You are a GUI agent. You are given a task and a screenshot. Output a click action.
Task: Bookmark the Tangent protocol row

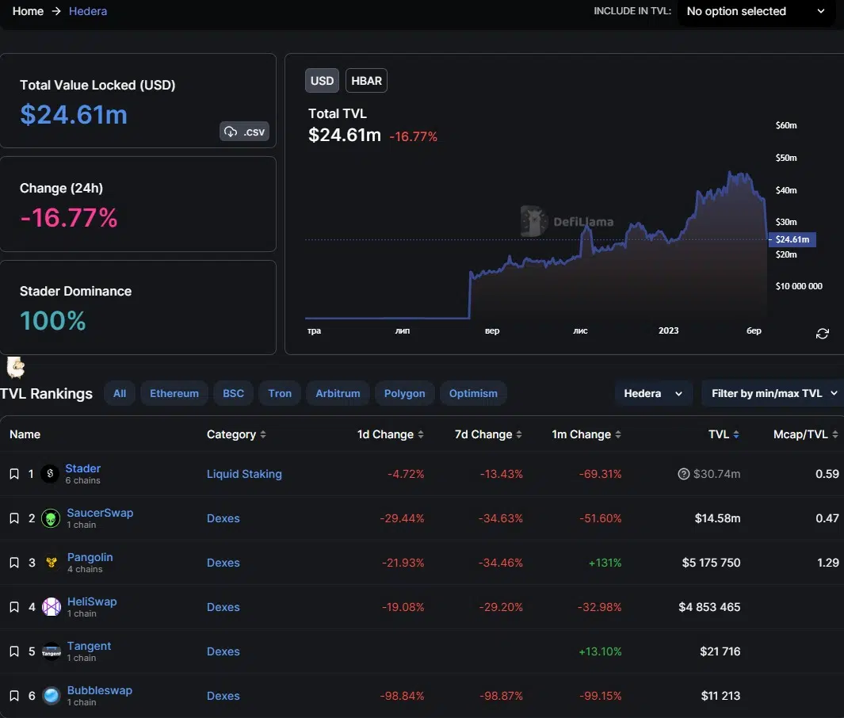click(x=14, y=651)
